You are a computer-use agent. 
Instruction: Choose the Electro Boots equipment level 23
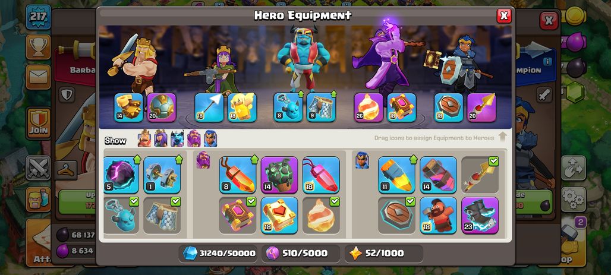(x=480, y=216)
